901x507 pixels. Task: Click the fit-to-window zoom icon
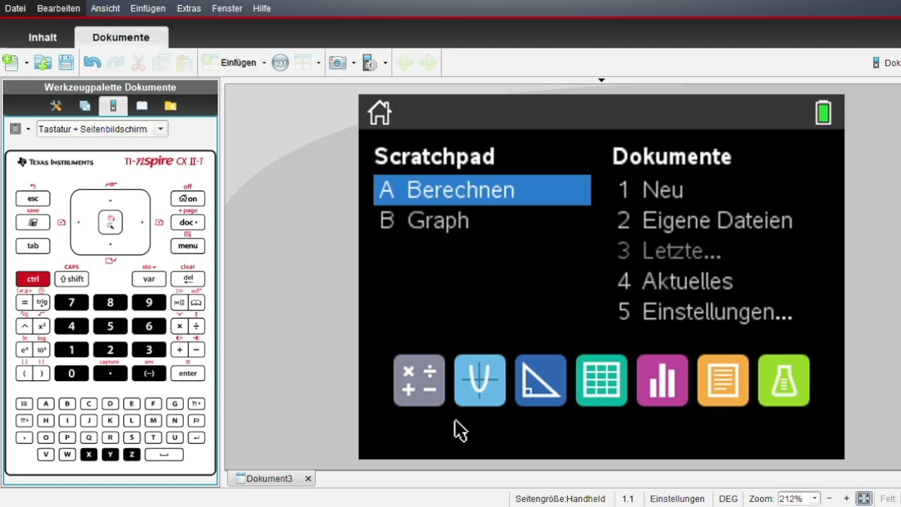pyautogui.click(x=864, y=499)
